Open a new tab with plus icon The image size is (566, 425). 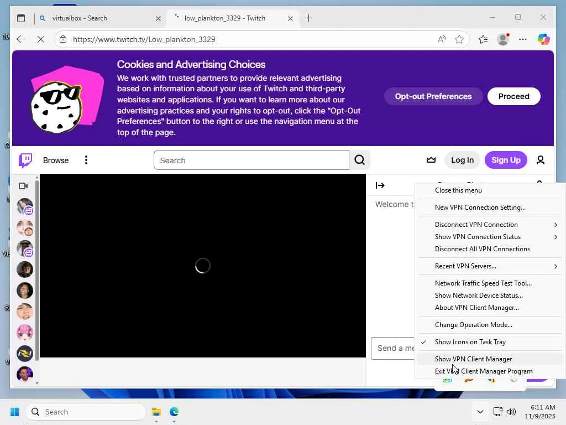pos(308,18)
